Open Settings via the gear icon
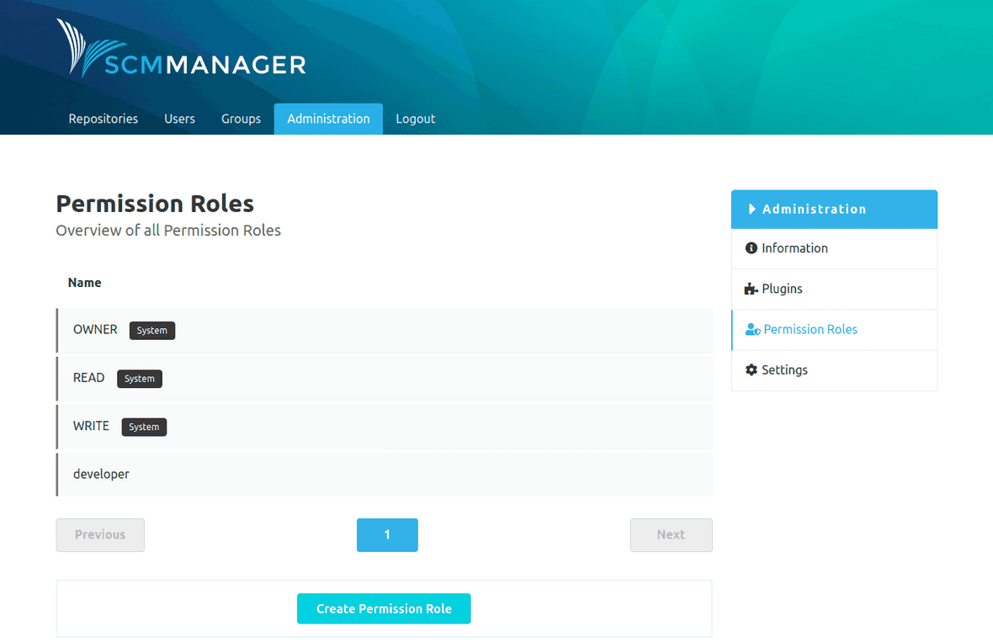Viewport: 993px width, 643px height. click(x=751, y=369)
